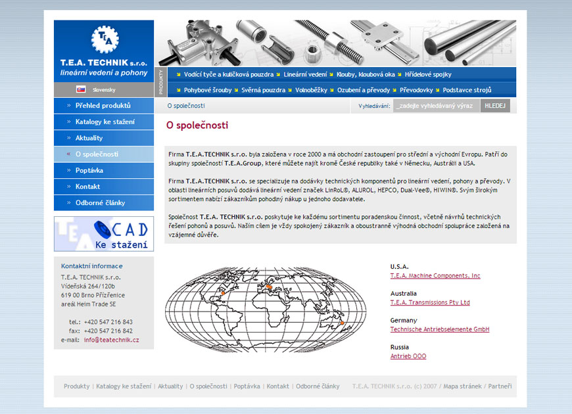The image size is (572, 414).
Task: Click the gearbox photo in header banner
Action: 199,43
